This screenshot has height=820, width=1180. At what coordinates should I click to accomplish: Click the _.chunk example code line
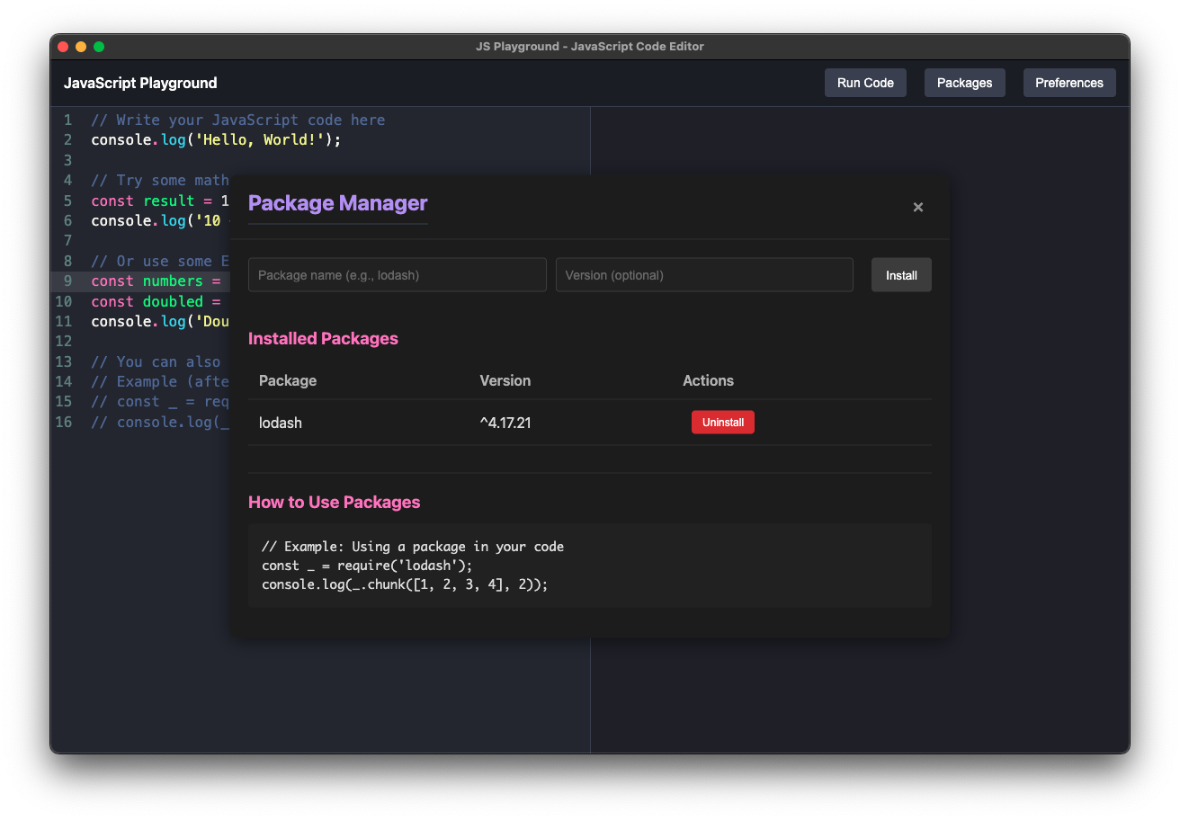point(405,584)
